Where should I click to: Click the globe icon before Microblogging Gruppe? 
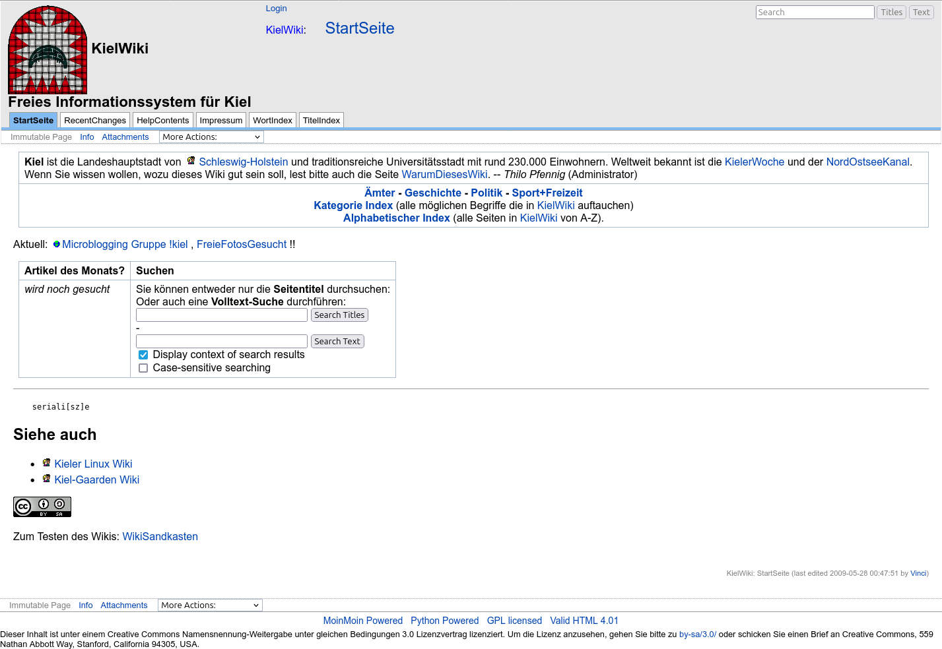[x=57, y=244]
